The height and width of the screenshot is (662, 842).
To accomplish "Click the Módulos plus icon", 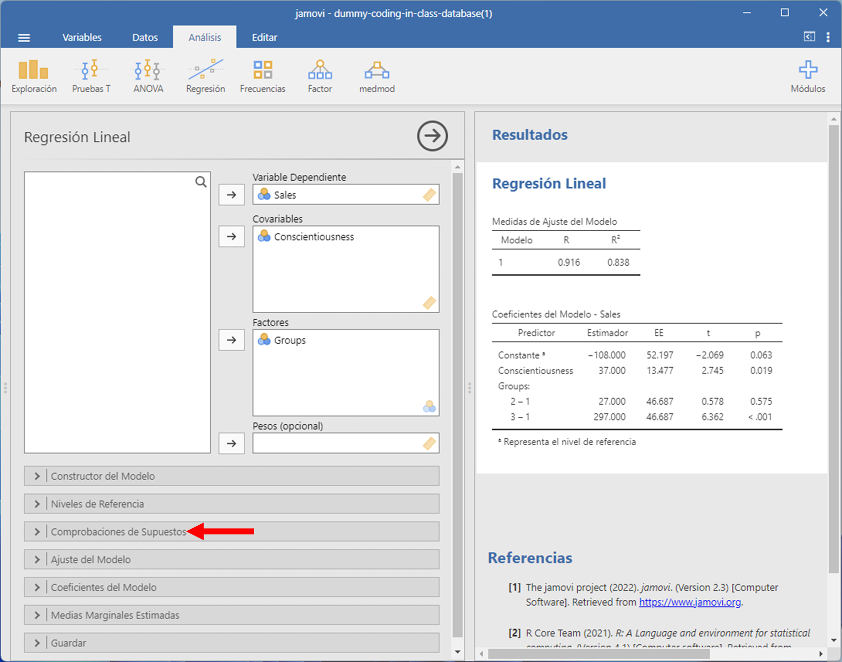I will click(x=807, y=70).
